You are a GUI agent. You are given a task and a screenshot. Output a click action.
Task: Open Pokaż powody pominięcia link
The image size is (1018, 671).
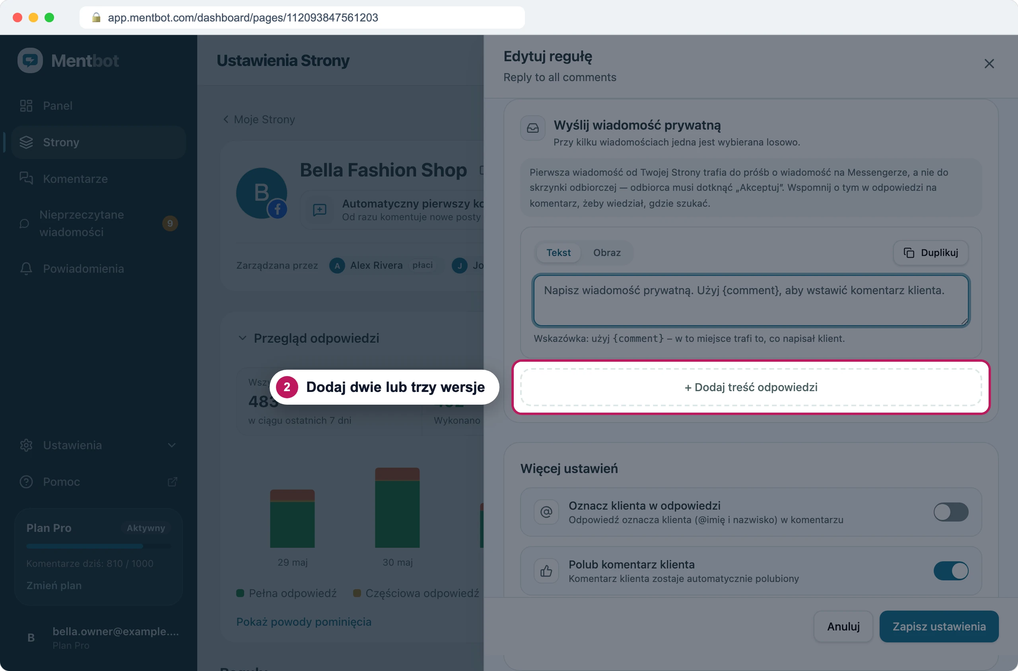[x=304, y=621]
